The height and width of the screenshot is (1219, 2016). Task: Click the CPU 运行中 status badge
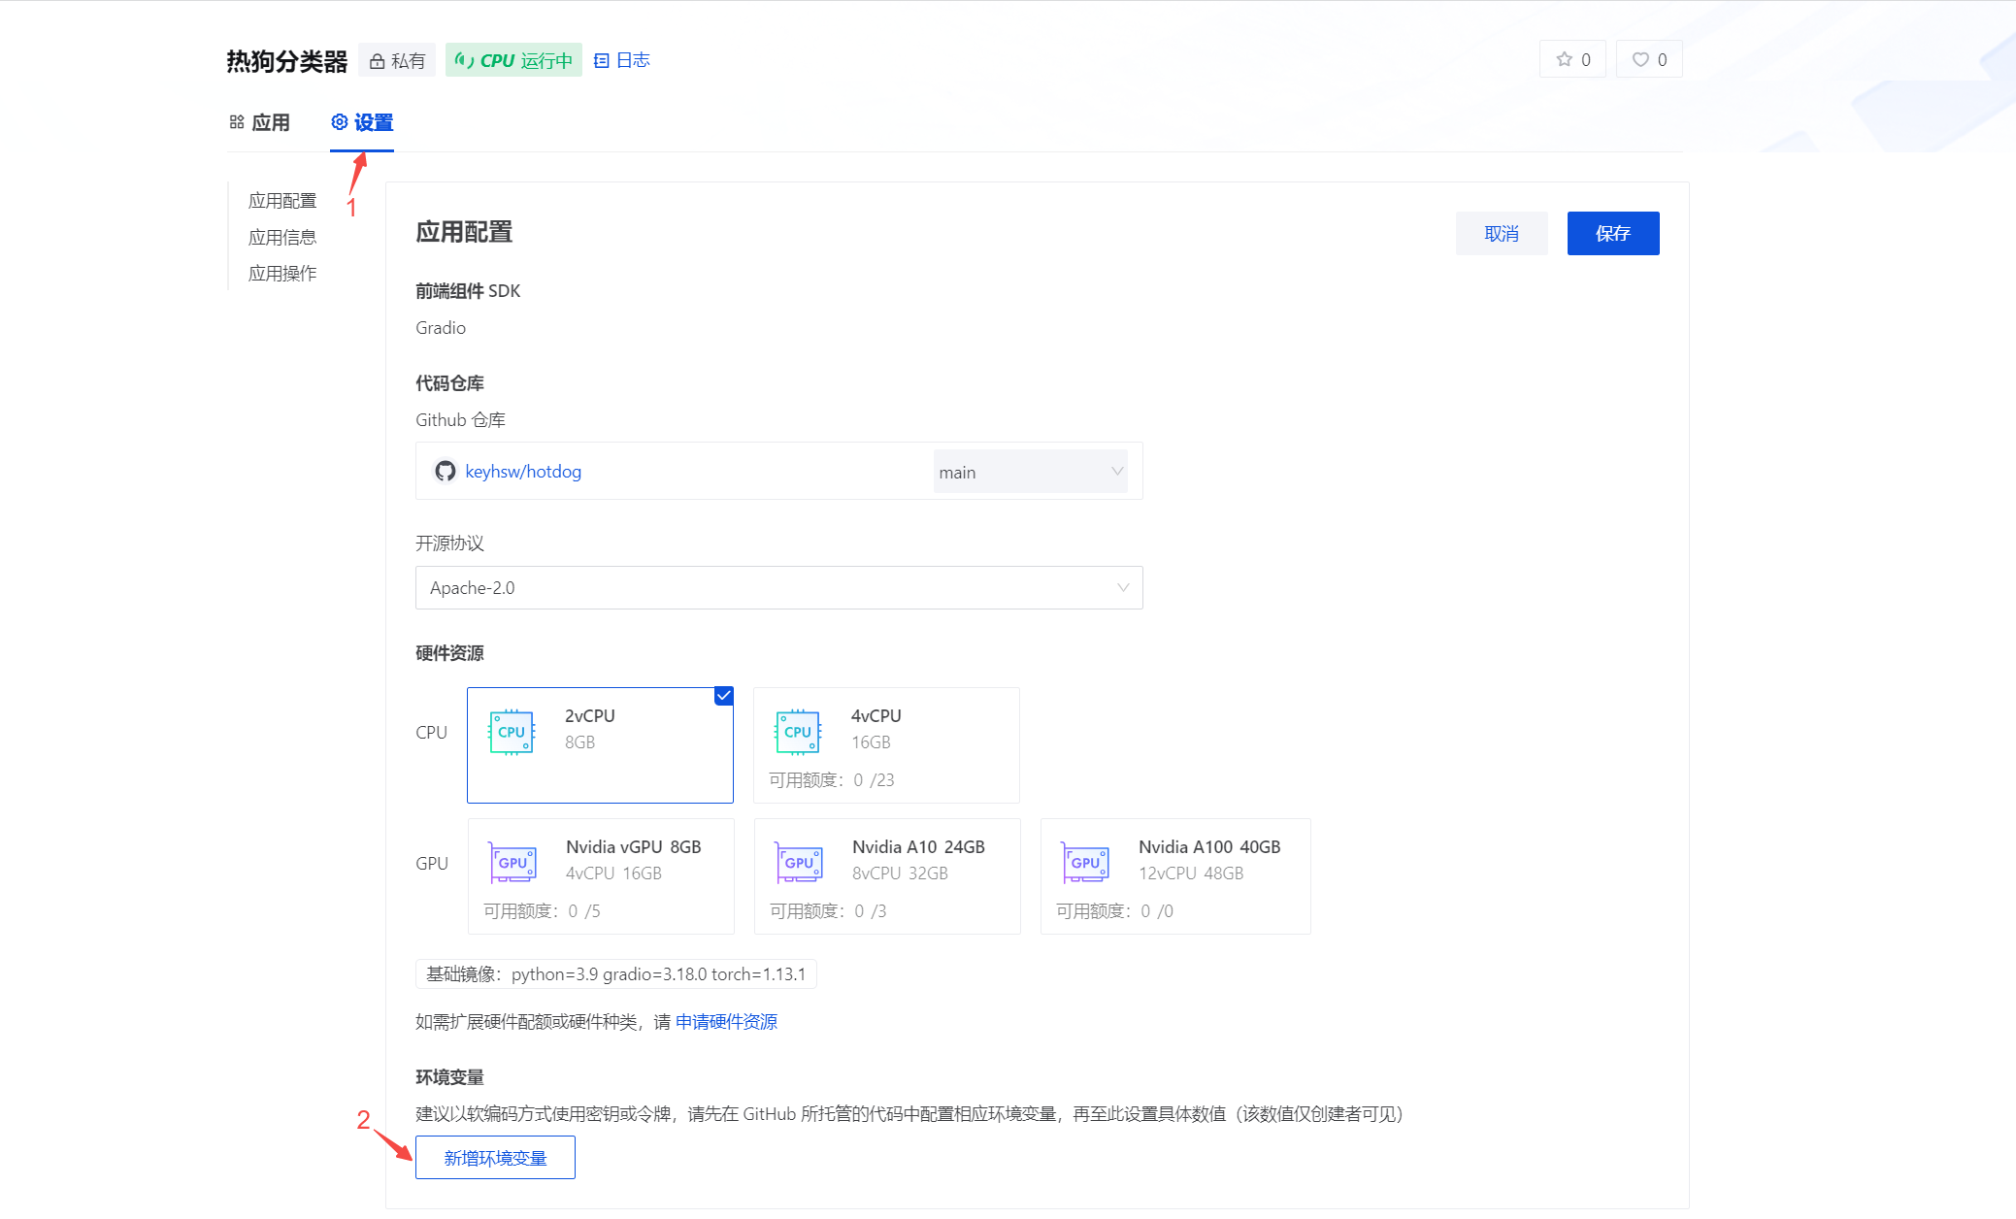512,59
